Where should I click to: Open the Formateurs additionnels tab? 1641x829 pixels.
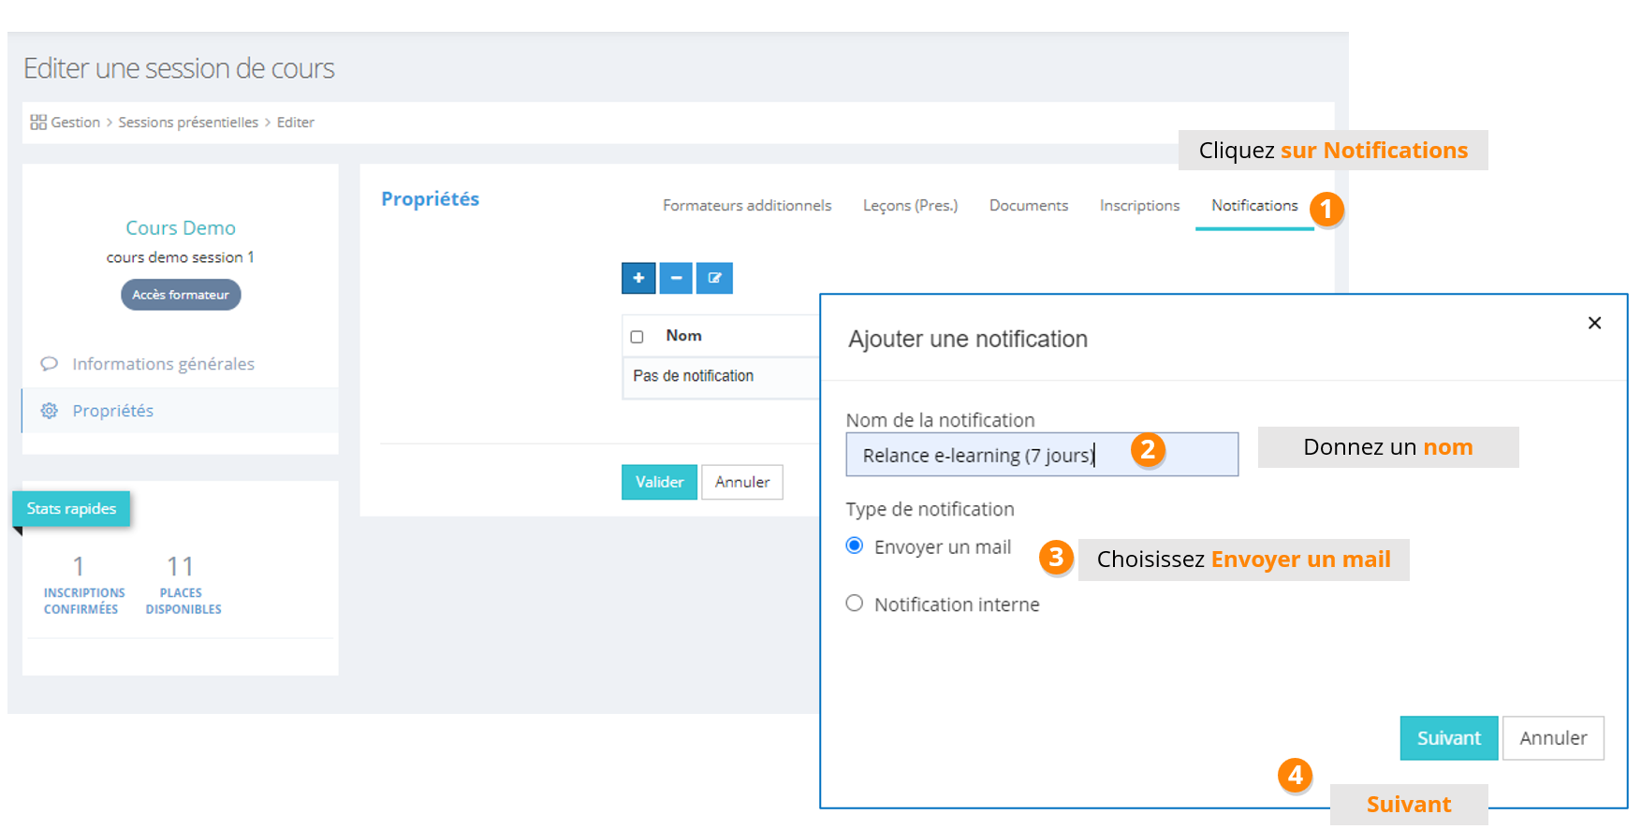(747, 206)
